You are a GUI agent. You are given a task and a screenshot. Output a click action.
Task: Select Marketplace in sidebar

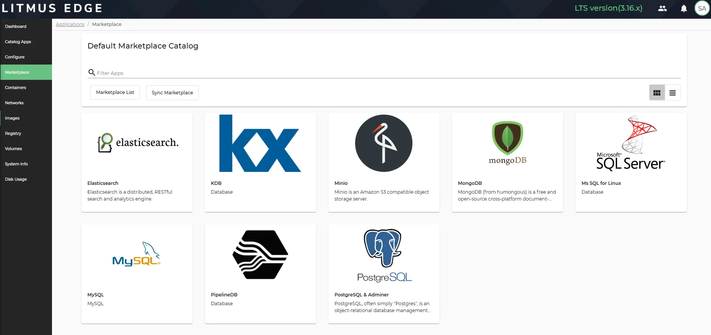click(x=26, y=72)
